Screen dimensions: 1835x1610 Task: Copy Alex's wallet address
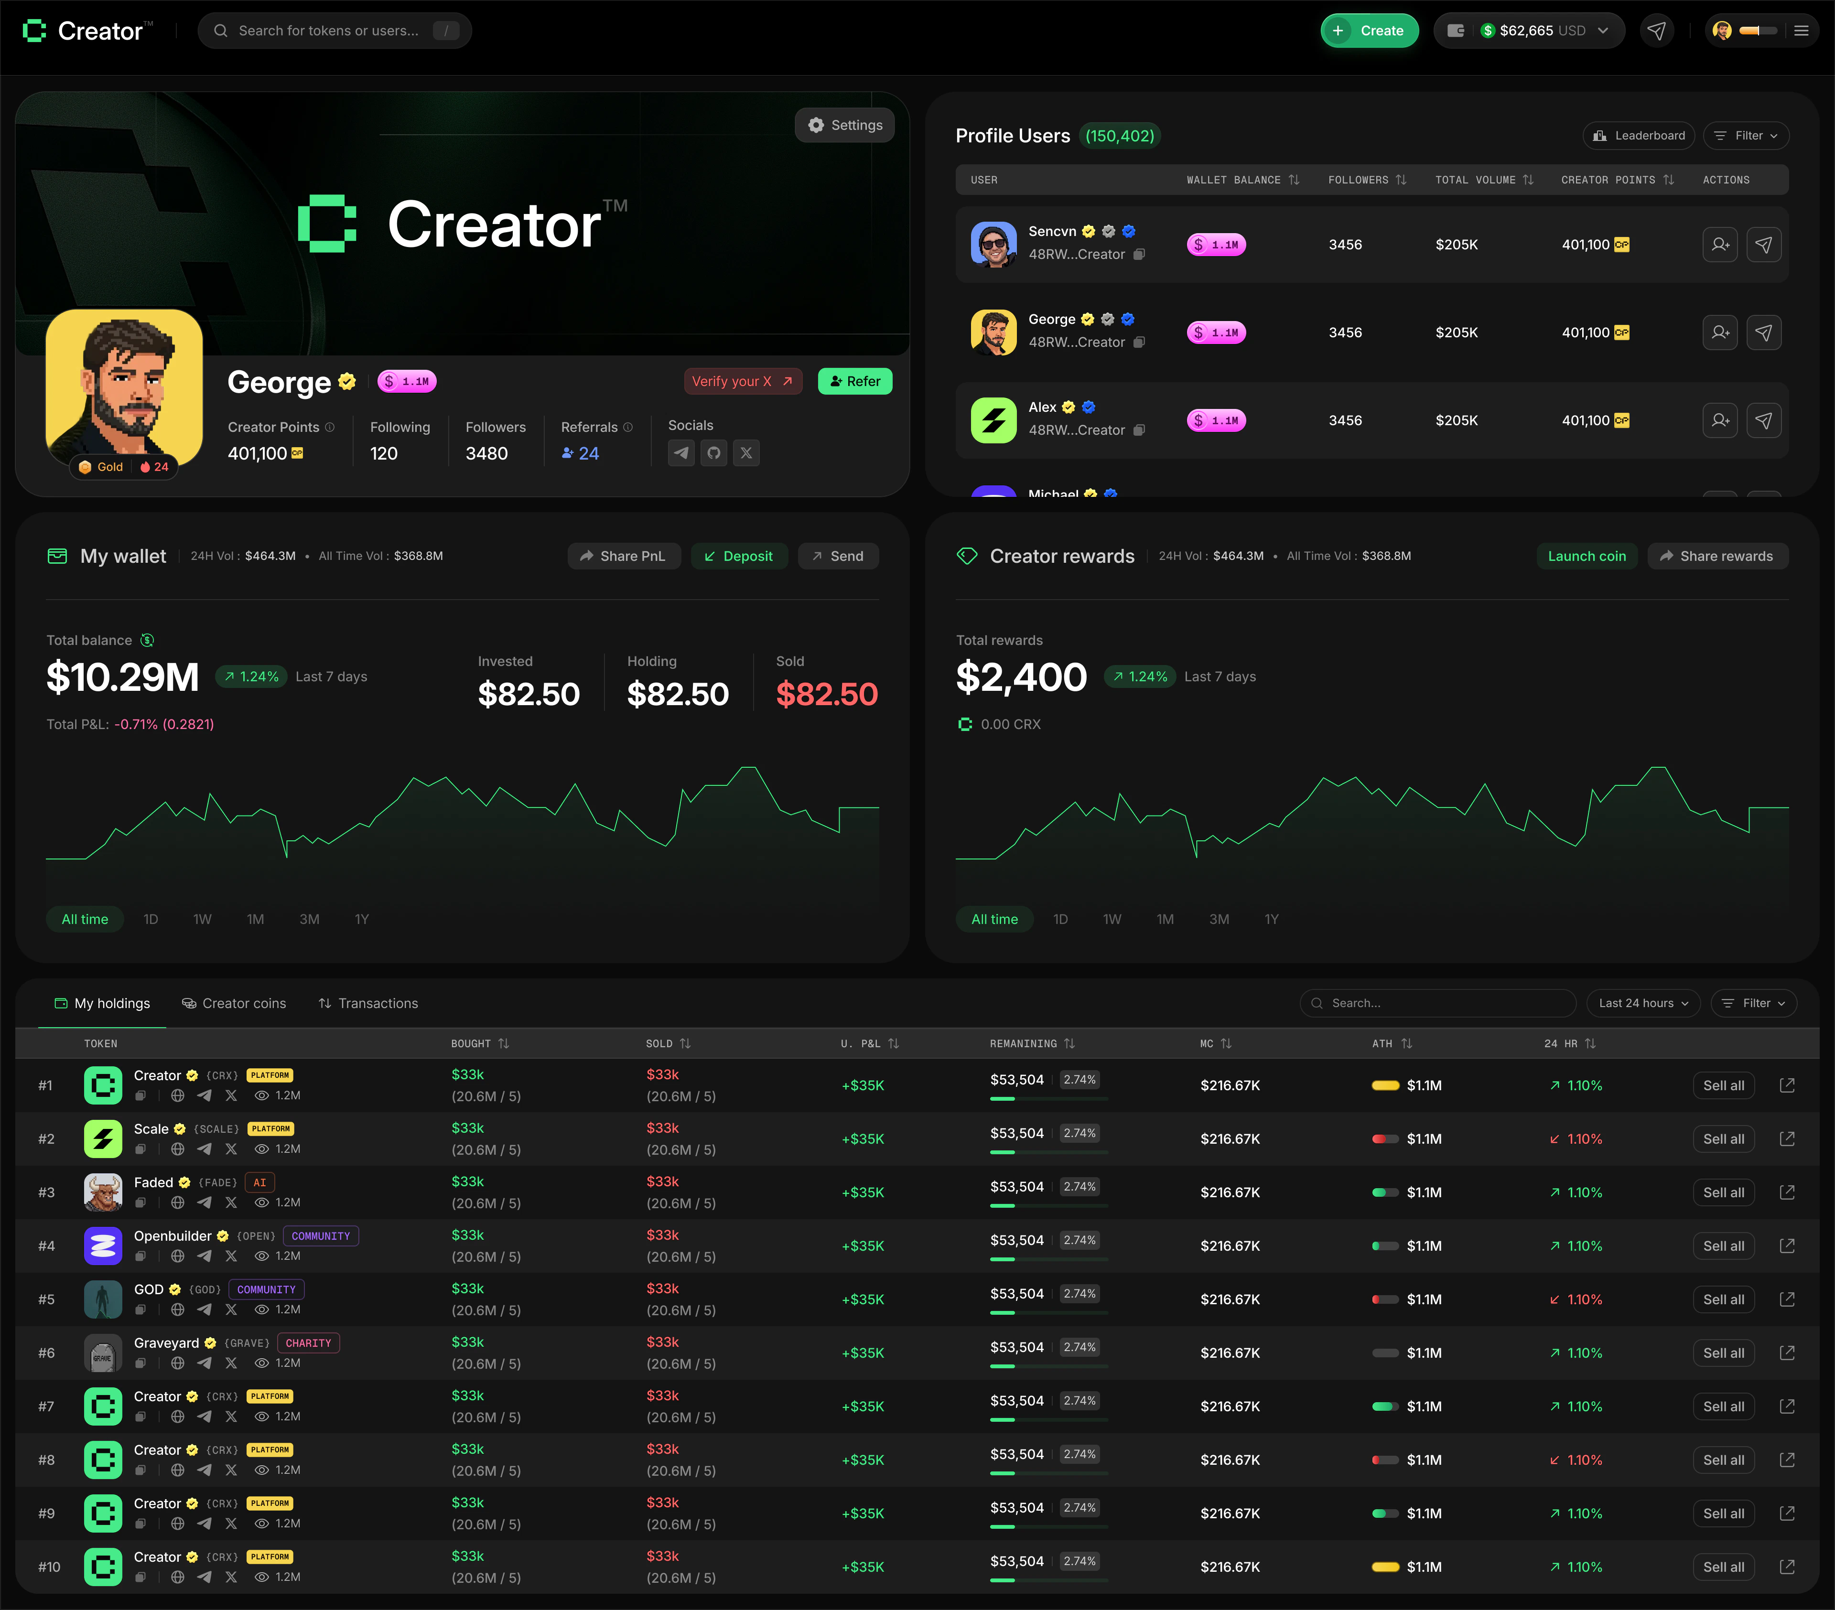point(1138,430)
